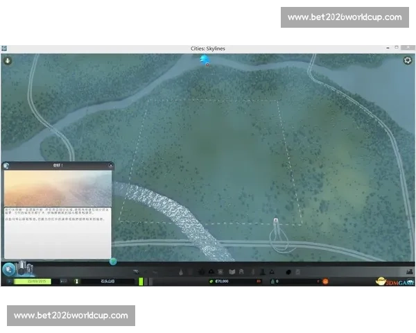Image resolution: width=416 pixels, height=333 pixels.
Task: Open the Education book icon menu
Action: 232,272
